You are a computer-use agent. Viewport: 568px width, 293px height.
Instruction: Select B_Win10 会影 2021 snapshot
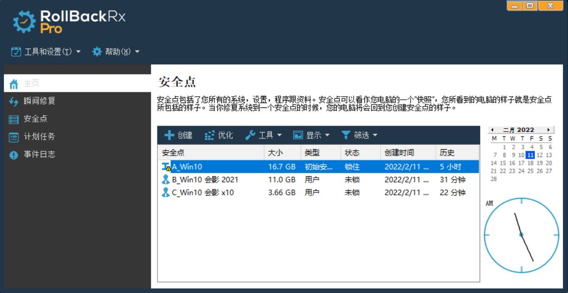(x=318, y=180)
